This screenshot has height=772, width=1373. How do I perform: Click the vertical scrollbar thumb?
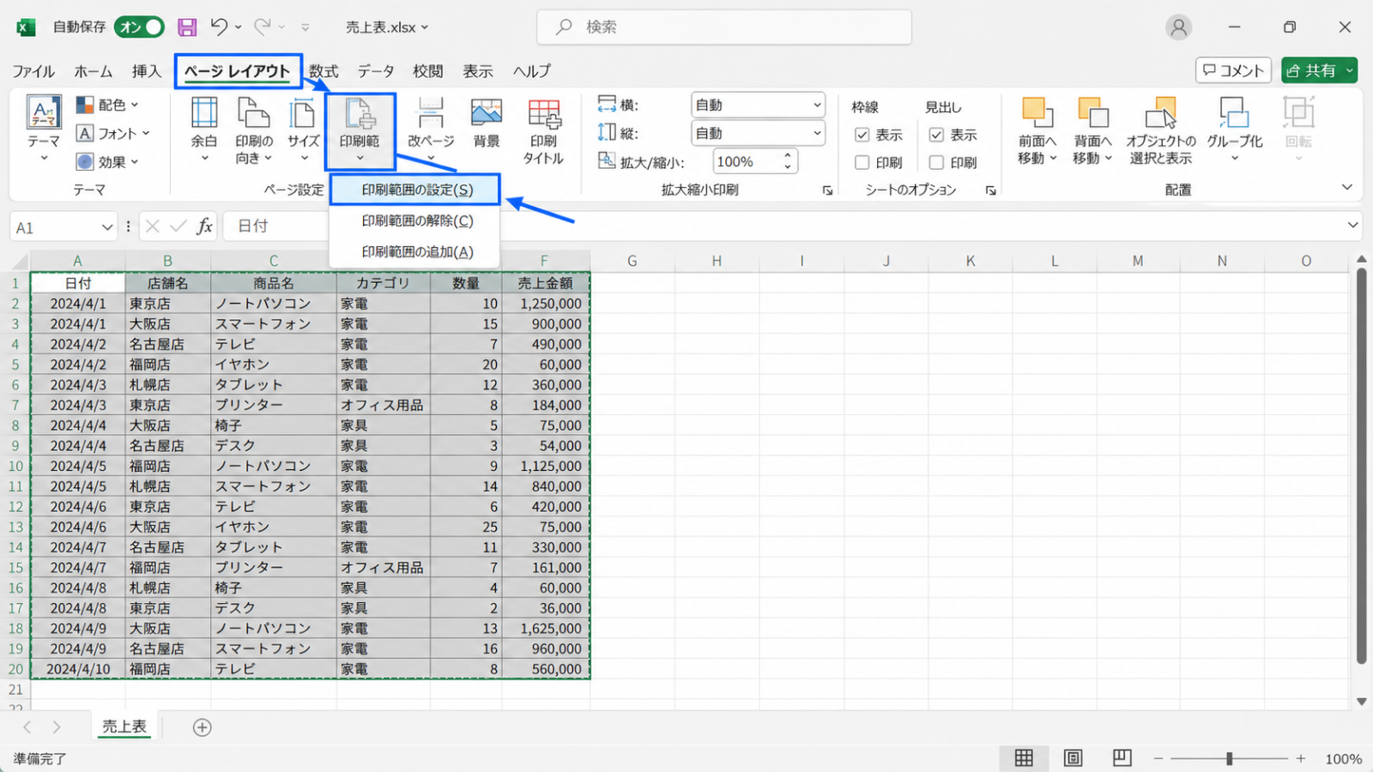pos(1361,466)
